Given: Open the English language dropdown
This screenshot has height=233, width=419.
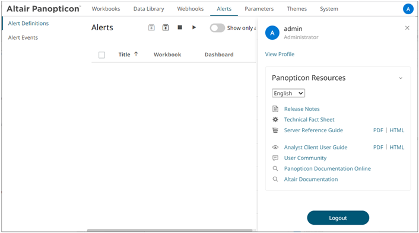Looking at the screenshot, I should click(288, 93).
